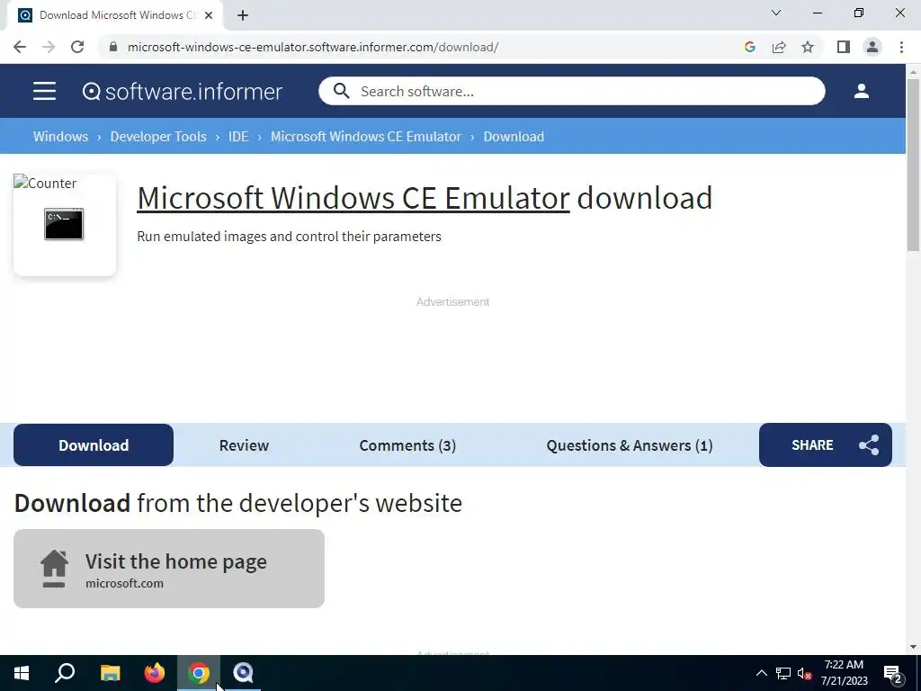Viewport: 921px width, 691px height.
Task: Open the Chrome three-dot menu
Action: (901, 47)
